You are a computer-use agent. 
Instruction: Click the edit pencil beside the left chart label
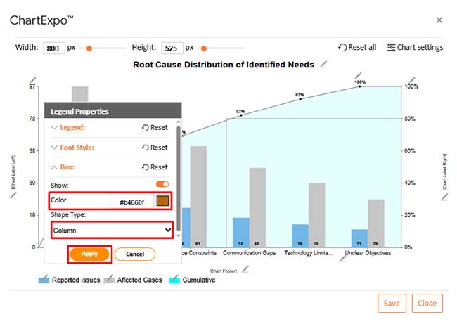(12, 197)
